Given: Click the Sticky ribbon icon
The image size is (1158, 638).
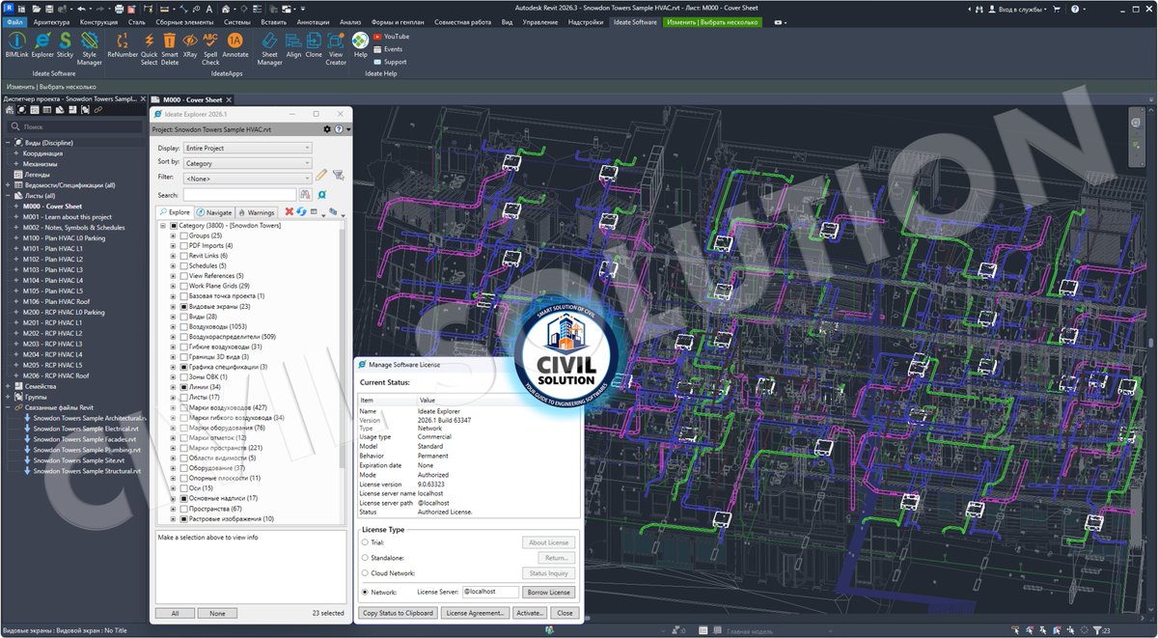Looking at the screenshot, I should 66,45.
